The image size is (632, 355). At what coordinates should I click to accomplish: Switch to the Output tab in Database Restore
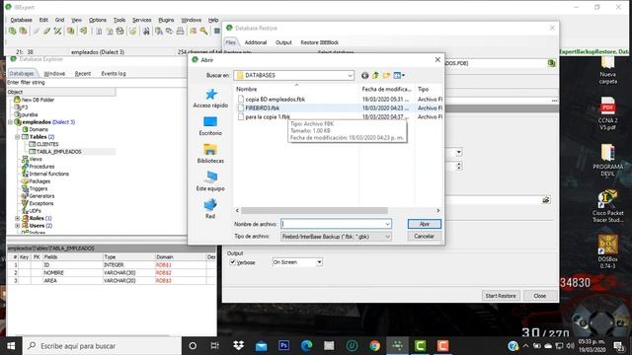tap(283, 42)
